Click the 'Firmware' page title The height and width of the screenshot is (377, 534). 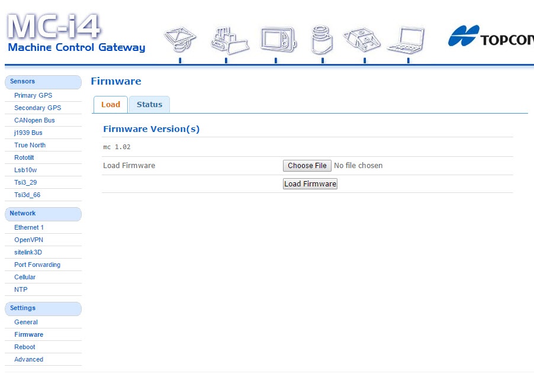(x=116, y=81)
